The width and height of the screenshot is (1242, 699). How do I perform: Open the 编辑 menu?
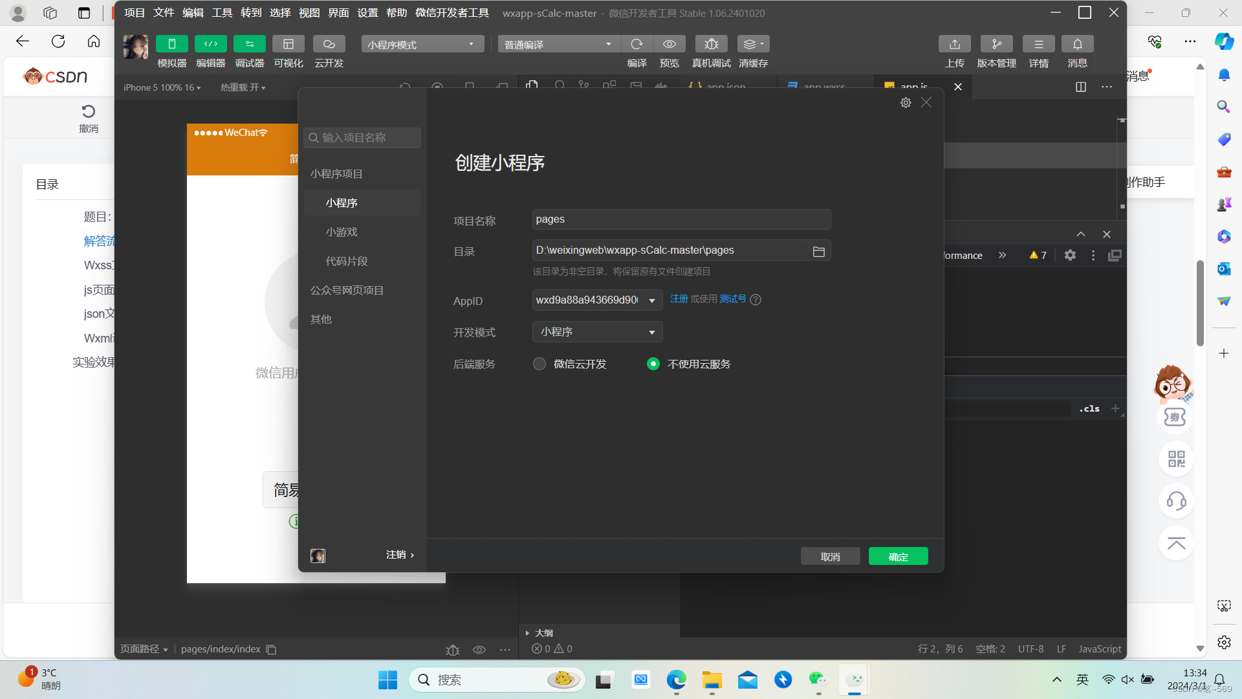[x=193, y=13]
